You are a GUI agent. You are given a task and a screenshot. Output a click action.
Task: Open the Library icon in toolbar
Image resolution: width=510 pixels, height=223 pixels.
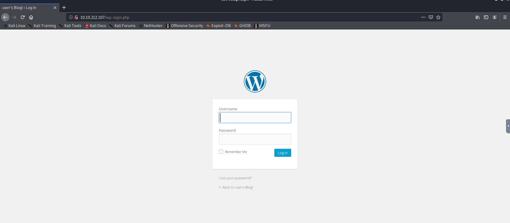478,17
